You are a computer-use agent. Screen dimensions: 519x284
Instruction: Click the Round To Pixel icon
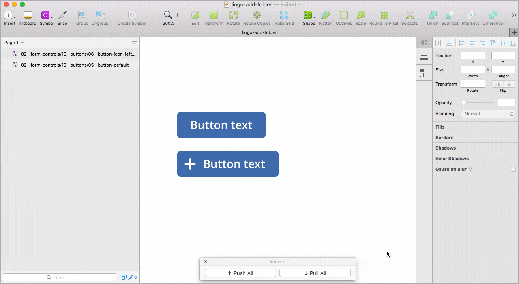384,15
